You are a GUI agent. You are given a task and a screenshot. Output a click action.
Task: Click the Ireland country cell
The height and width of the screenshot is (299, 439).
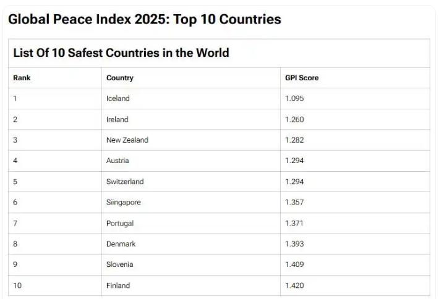click(x=117, y=119)
